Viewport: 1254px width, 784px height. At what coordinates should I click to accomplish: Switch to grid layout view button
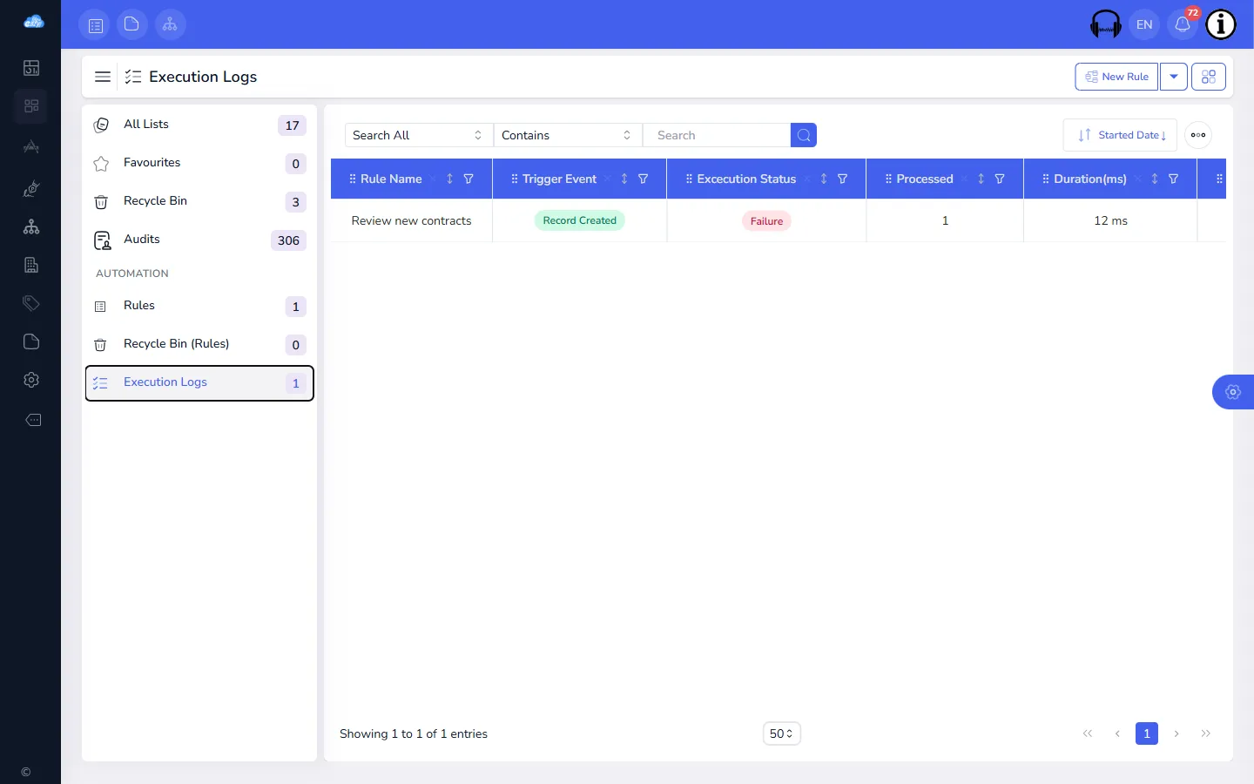pyautogui.click(x=1209, y=77)
